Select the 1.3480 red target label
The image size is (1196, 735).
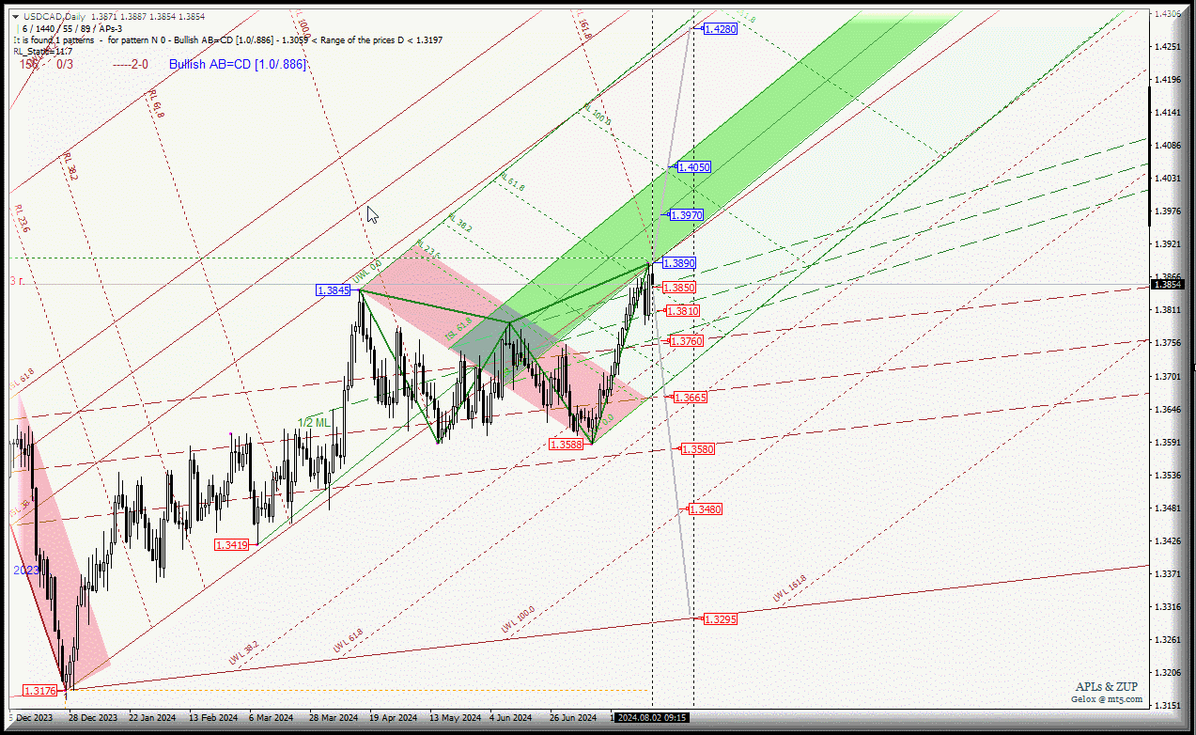[705, 508]
